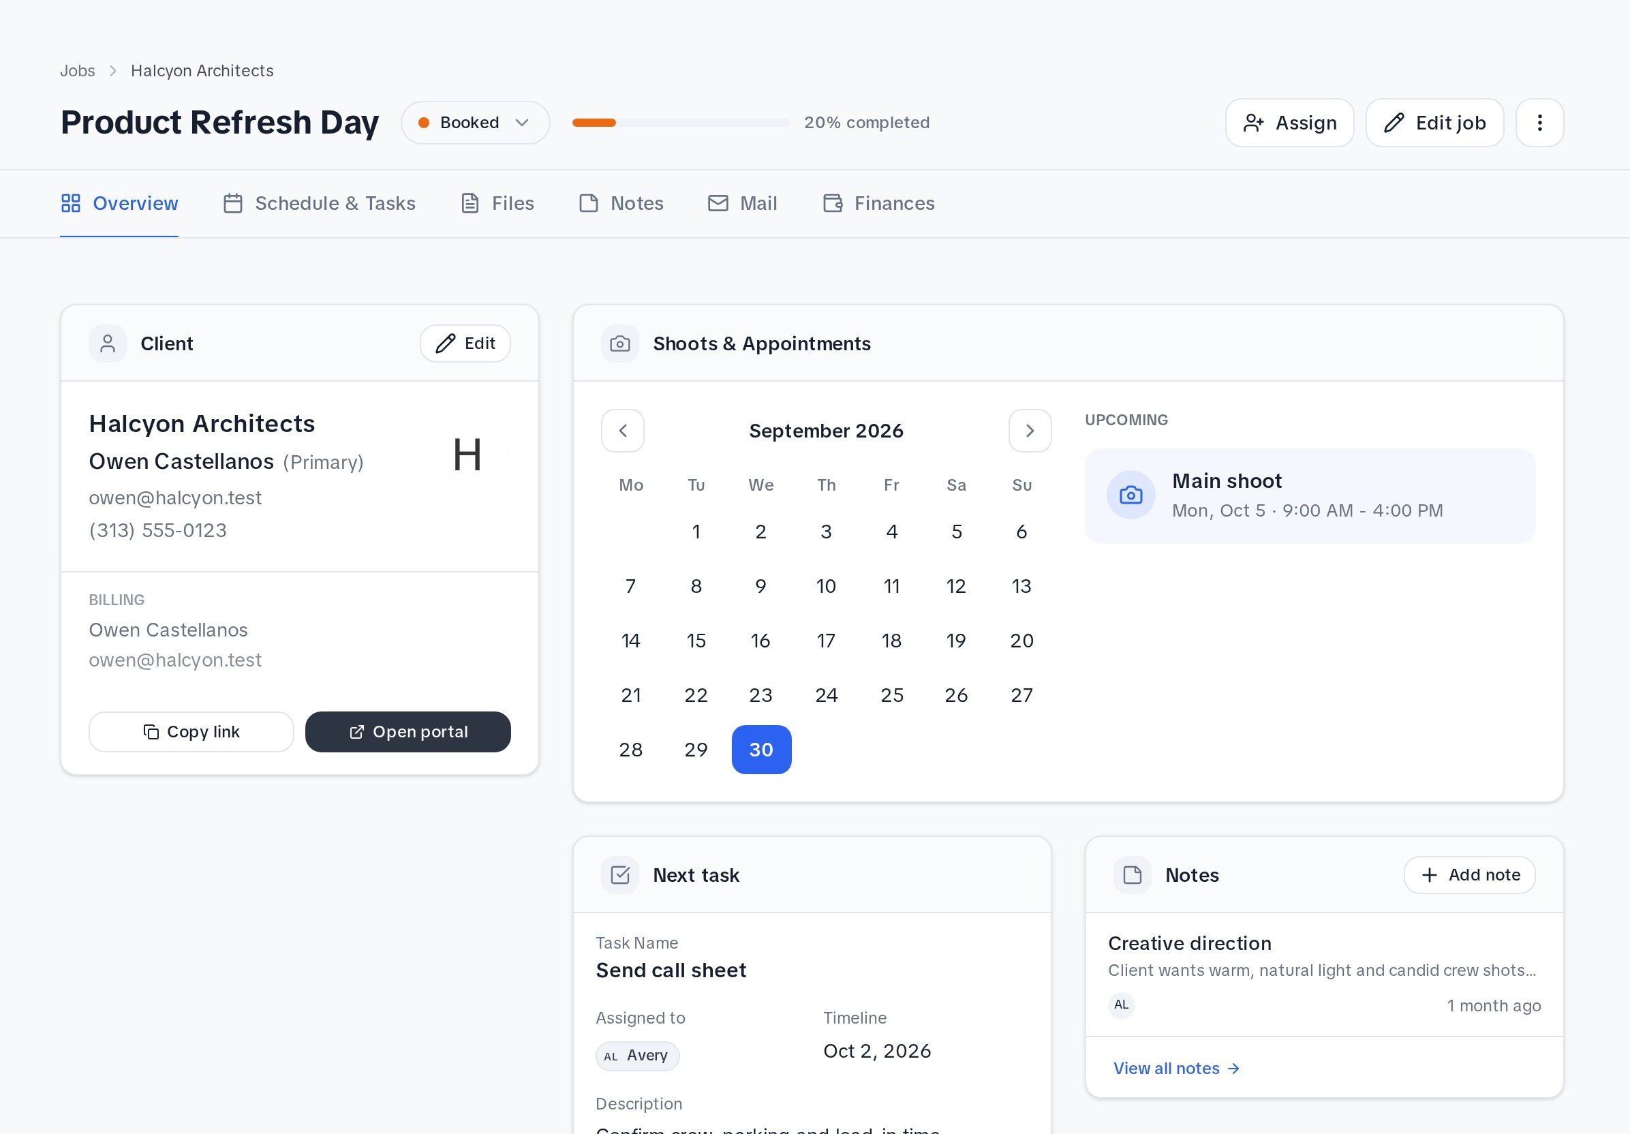This screenshot has height=1134, width=1630.
Task: Click the Assign button
Action: [1289, 123]
